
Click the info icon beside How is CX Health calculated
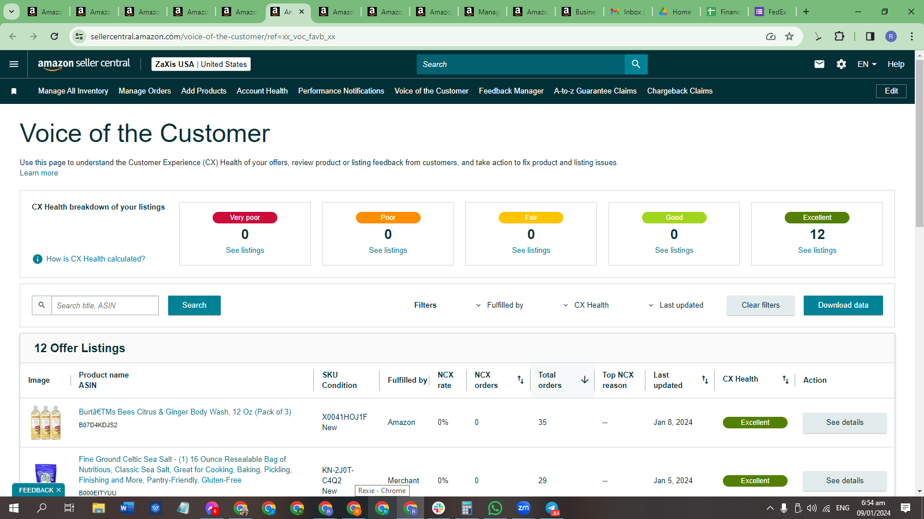pyautogui.click(x=38, y=259)
